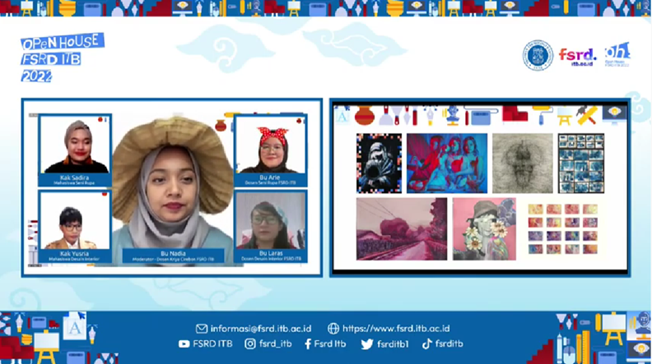The image size is (652, 364).
Task: Click the Facebook icon in the footer
Action: 307,344
